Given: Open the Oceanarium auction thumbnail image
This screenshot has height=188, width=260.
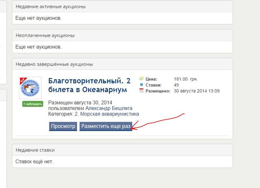Looking at the screenshot, I should [30, 88].
